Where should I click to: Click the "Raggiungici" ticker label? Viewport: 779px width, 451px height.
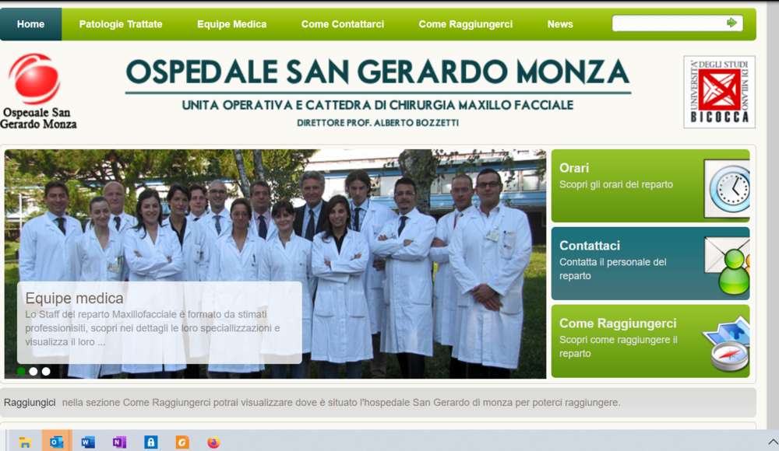pos(30,402)
